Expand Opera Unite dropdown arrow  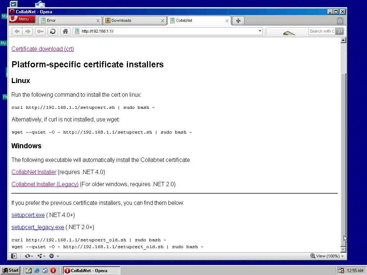click(x=44, y=256)
